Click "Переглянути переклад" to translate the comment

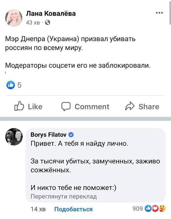tap(64, 197)
